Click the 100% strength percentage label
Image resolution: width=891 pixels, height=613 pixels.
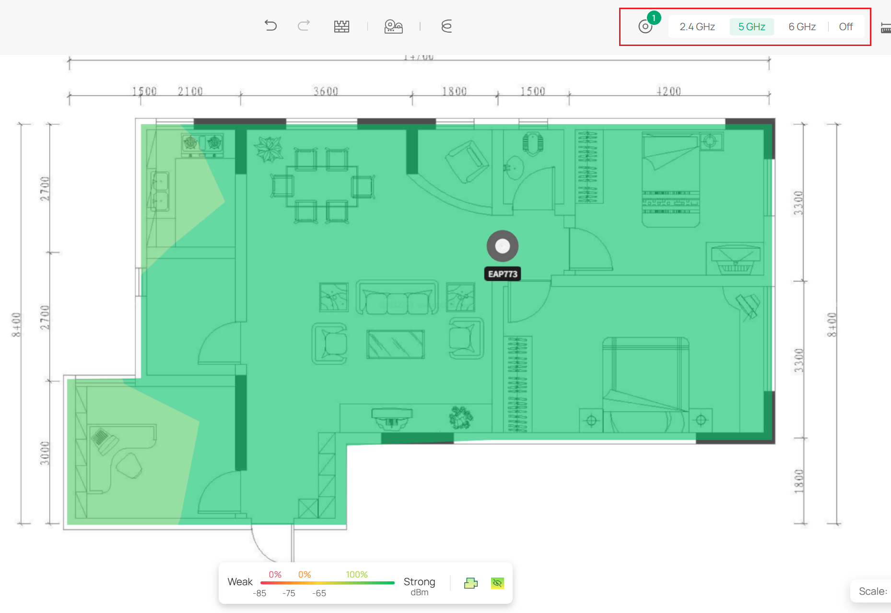tap(356, 574)
